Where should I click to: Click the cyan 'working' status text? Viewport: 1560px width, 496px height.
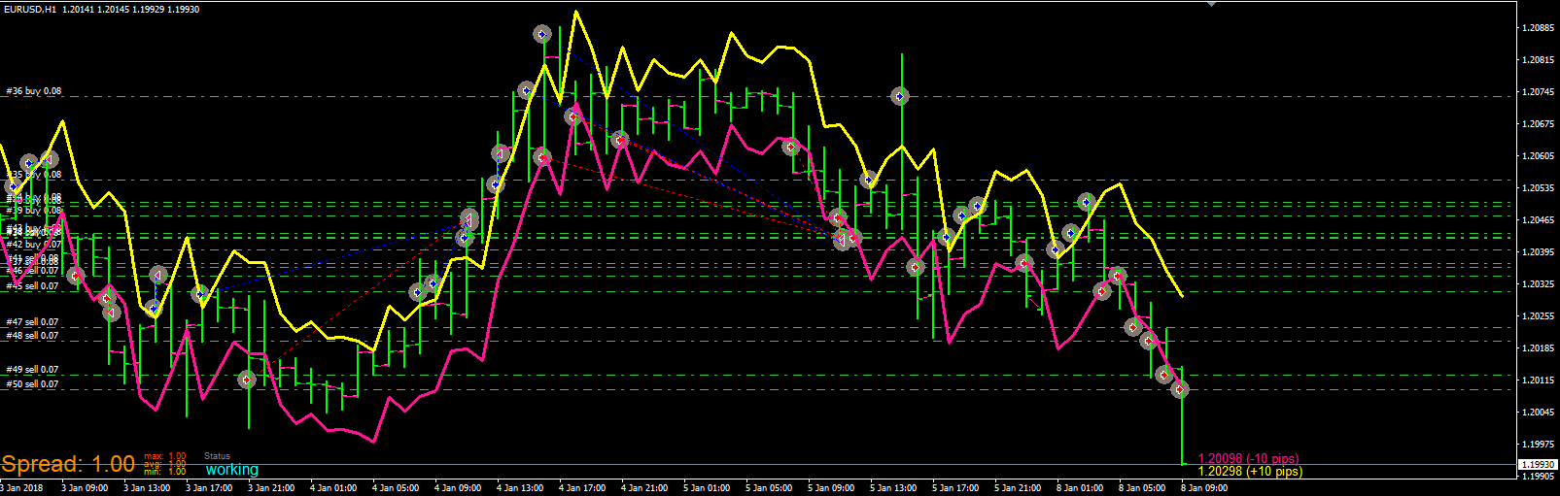232,470
